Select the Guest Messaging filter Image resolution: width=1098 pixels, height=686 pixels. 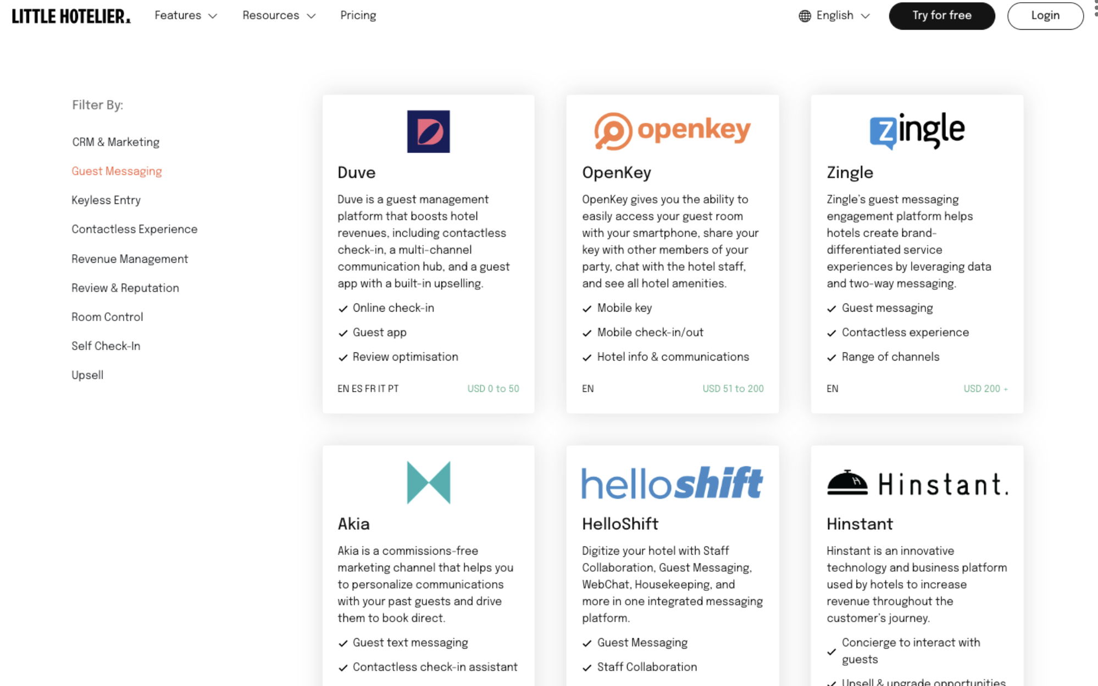117,171
